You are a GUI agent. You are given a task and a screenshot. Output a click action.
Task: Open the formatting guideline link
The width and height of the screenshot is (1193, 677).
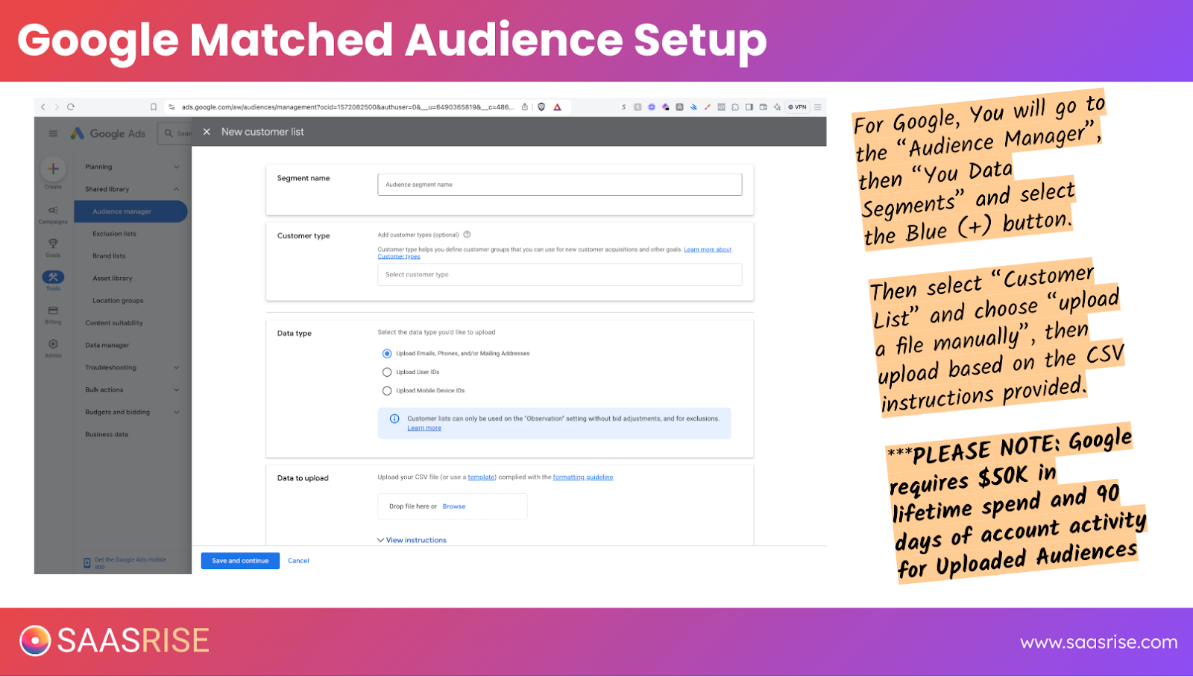click(x=583, y=477)
